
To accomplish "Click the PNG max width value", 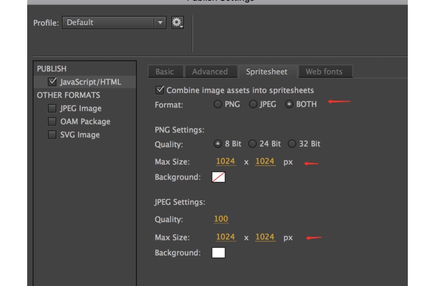I will pos(226,161).
